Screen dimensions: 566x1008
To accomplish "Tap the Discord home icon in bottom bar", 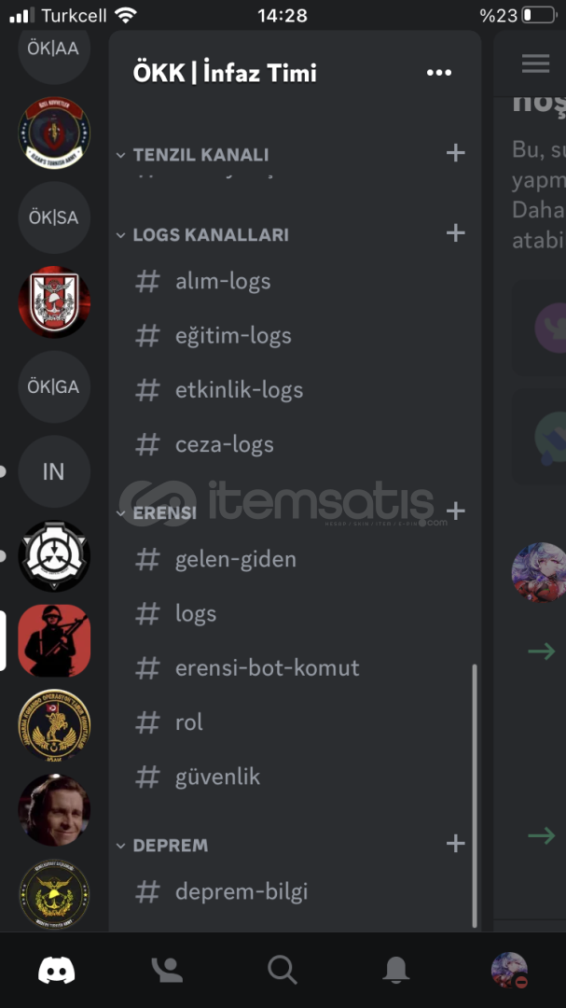I will 57,970.
